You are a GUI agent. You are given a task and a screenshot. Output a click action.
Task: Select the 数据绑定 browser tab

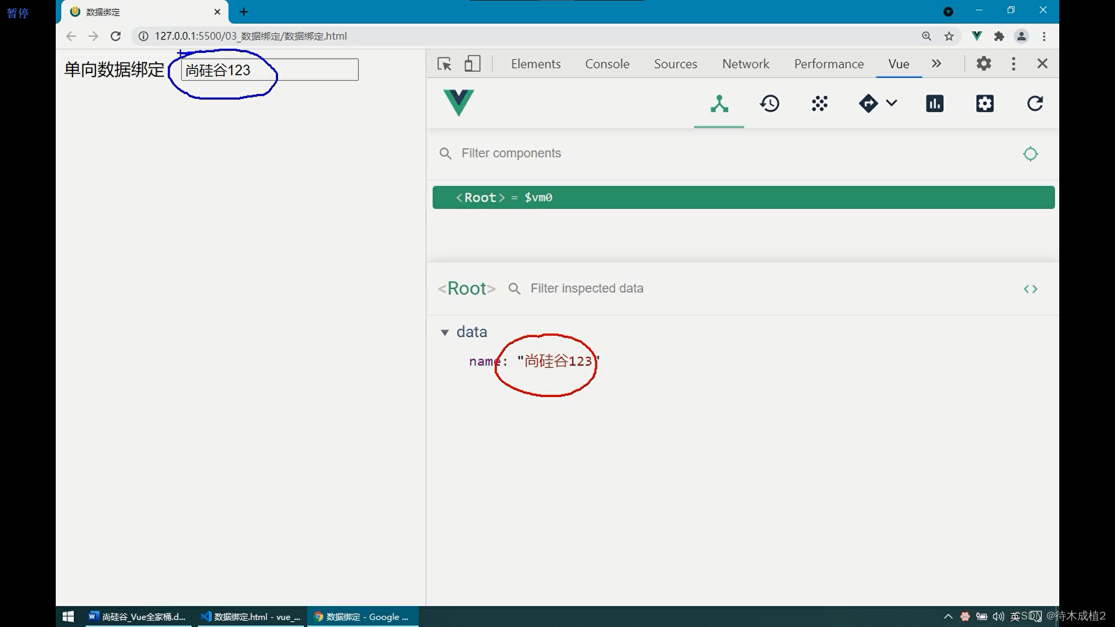[x=143, y=12]
